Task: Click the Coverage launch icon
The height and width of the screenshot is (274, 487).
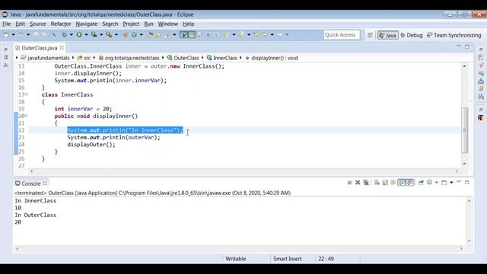Action: (x=94, y=35)
